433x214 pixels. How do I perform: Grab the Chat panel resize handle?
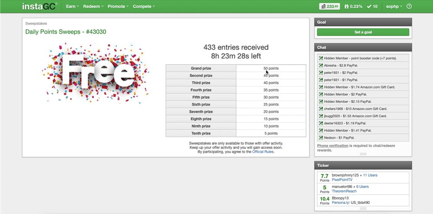coord(363,154)
